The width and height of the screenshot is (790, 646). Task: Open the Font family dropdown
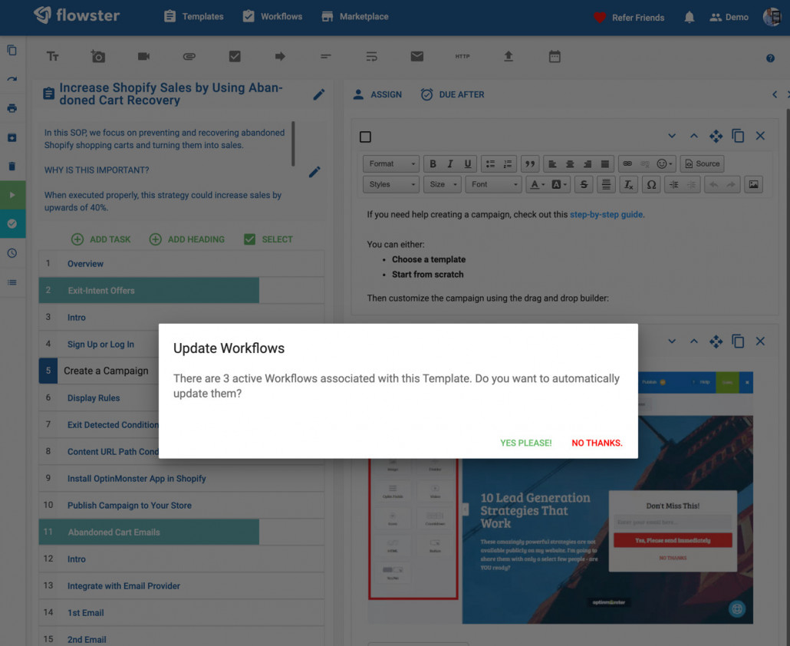493,184
